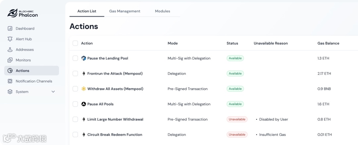Click the BNB icon beside Withdraw All Assets
This screenshot has width=358, height=145.
pos(84,89)
